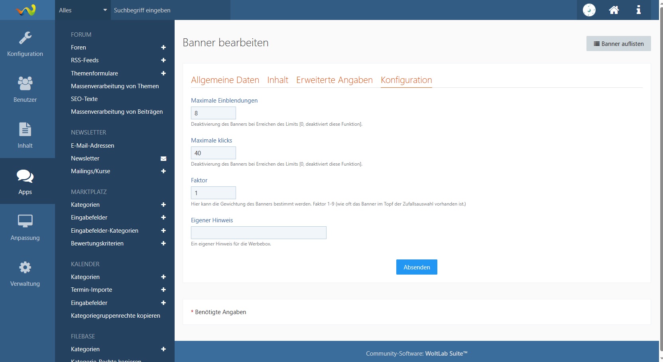Focus the Maximale Einblendungen input field
The image size is (663, 362).
(213, 113)
